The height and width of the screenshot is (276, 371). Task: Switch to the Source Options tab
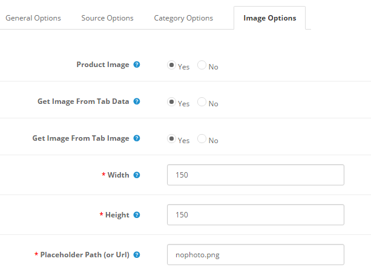(x=107, y=18)
